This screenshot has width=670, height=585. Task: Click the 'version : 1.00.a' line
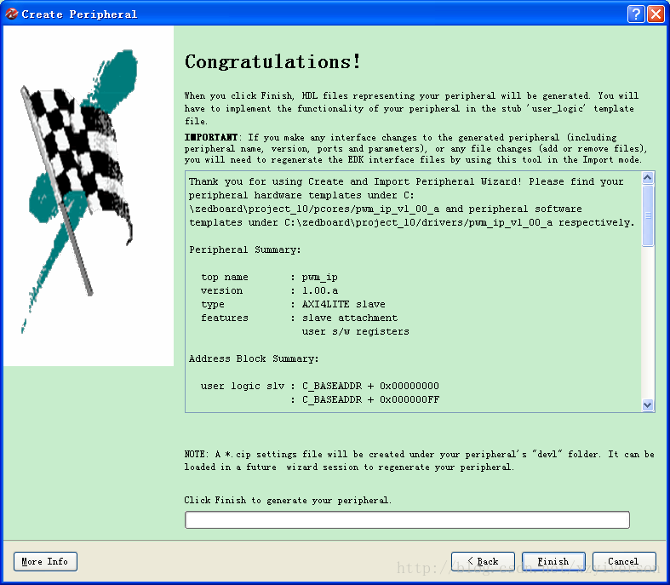[x=269, y=290]
